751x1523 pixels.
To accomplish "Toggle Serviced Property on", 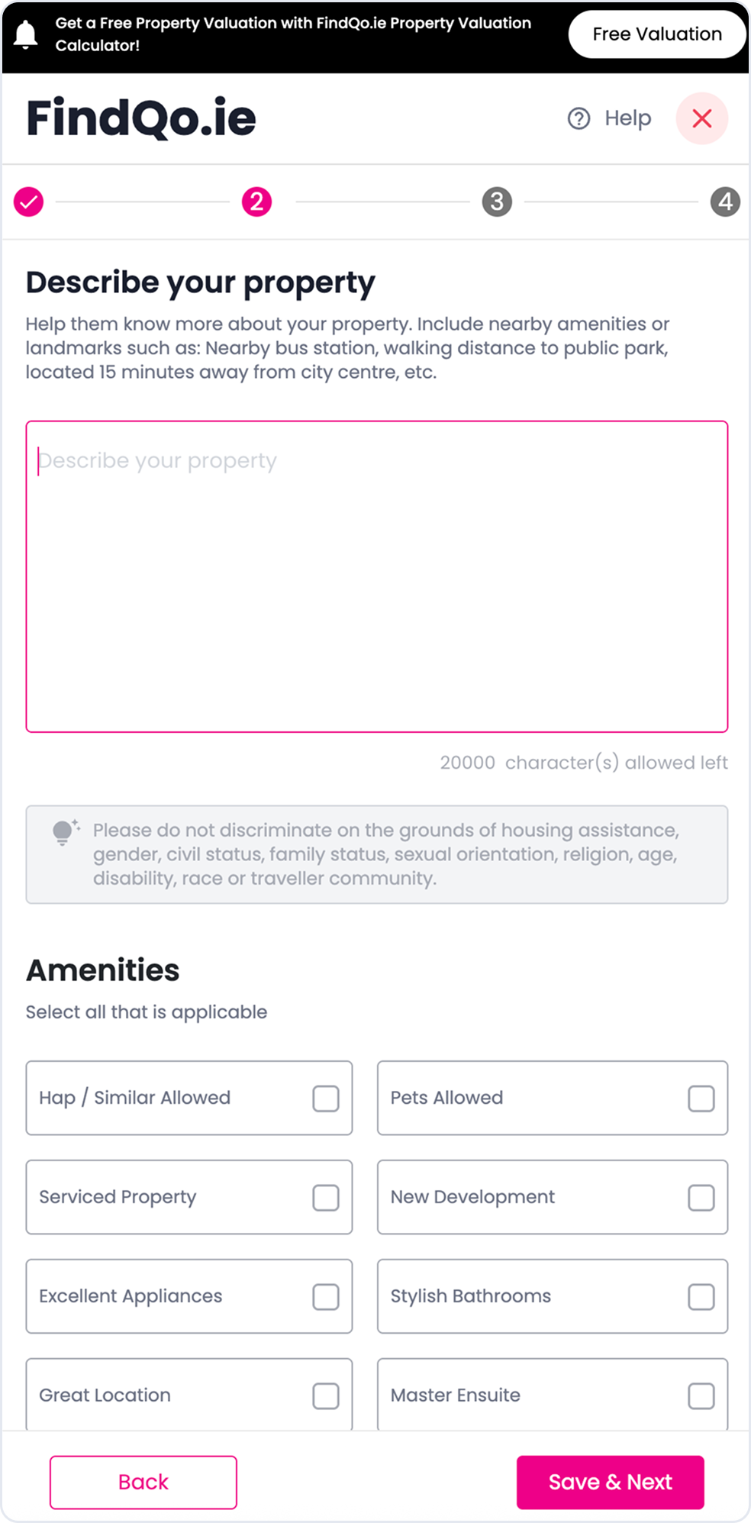I will coord(325,1197).
